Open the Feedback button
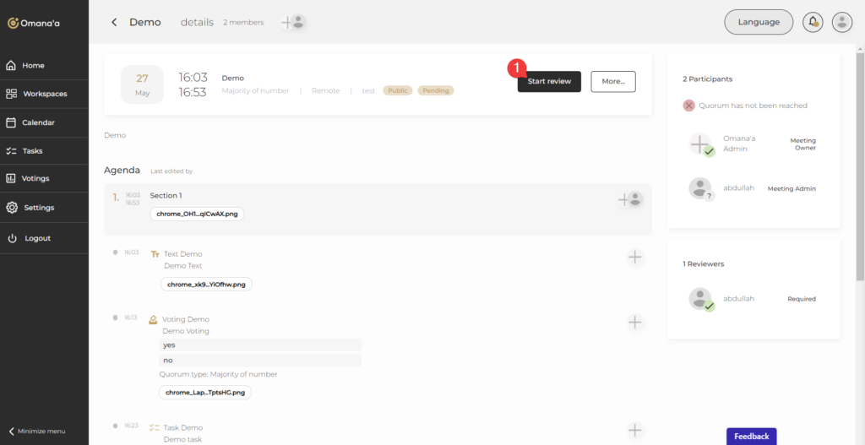Screen dimensions: 865x445 pos(751,436)
